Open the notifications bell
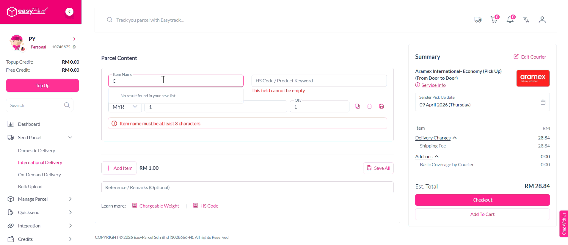 coord(510,20)
